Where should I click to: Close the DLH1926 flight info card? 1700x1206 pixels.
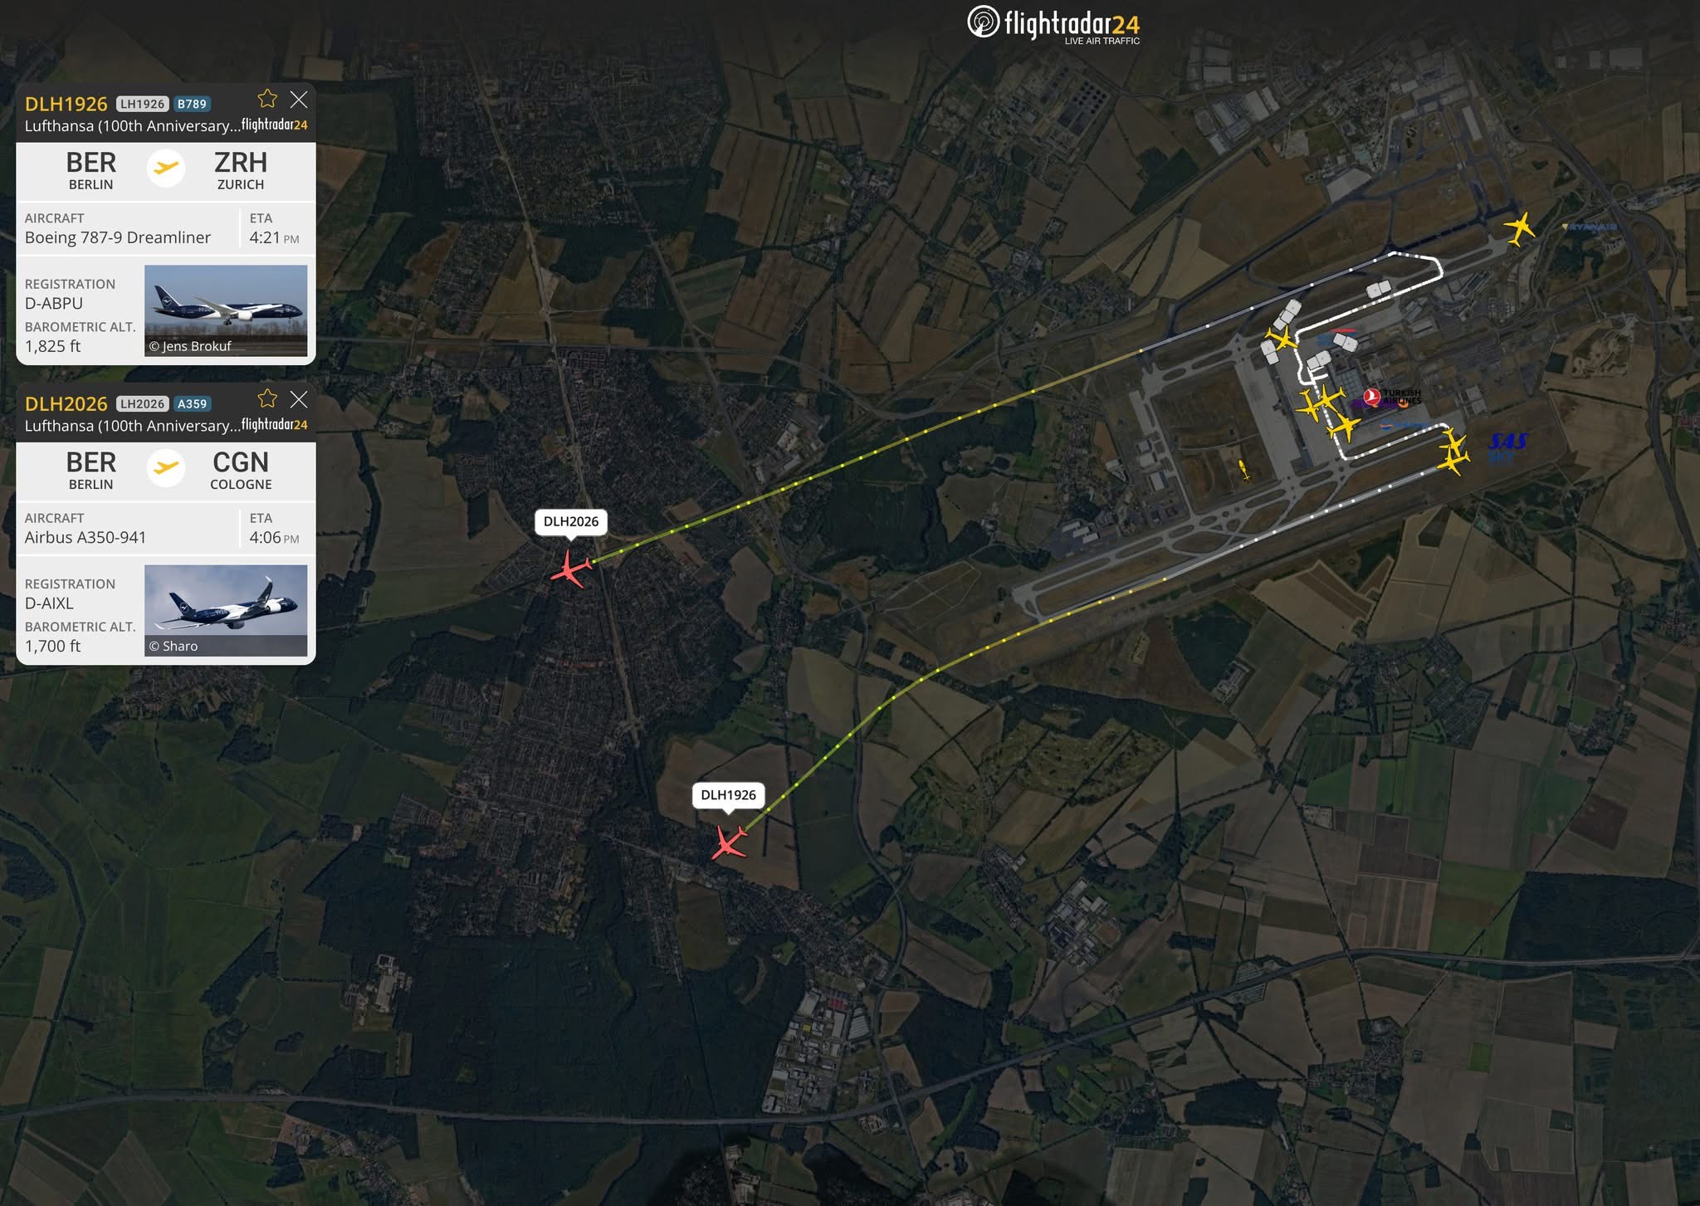point(299,100)
